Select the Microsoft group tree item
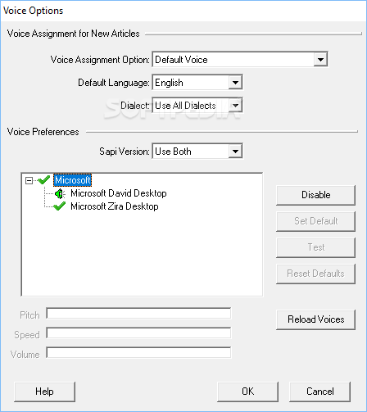 (72, 180)
